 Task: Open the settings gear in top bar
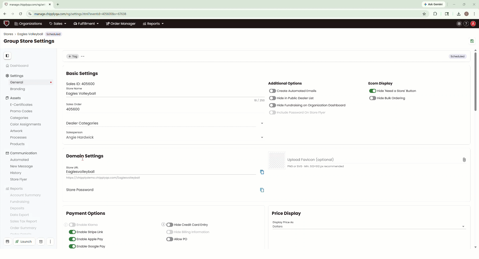459,24
